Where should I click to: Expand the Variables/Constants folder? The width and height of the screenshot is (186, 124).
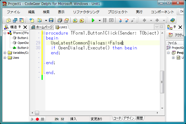click(5, 53)
